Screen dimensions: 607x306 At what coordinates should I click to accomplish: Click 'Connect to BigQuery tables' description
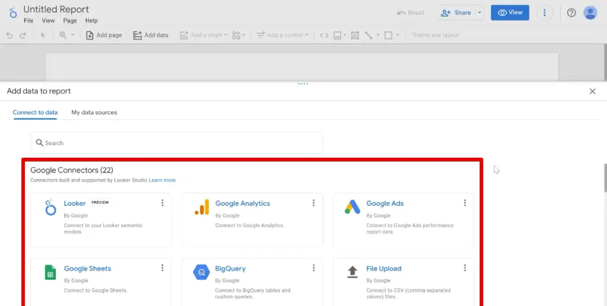(x=253, y=293)
